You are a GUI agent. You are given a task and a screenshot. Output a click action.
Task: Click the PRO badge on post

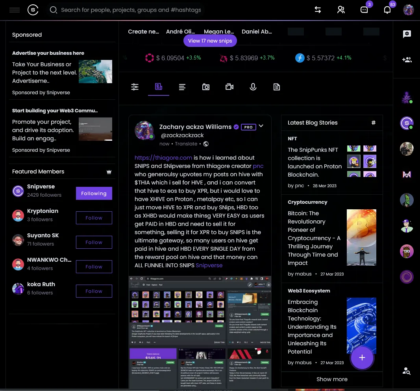tap(248, 127)
